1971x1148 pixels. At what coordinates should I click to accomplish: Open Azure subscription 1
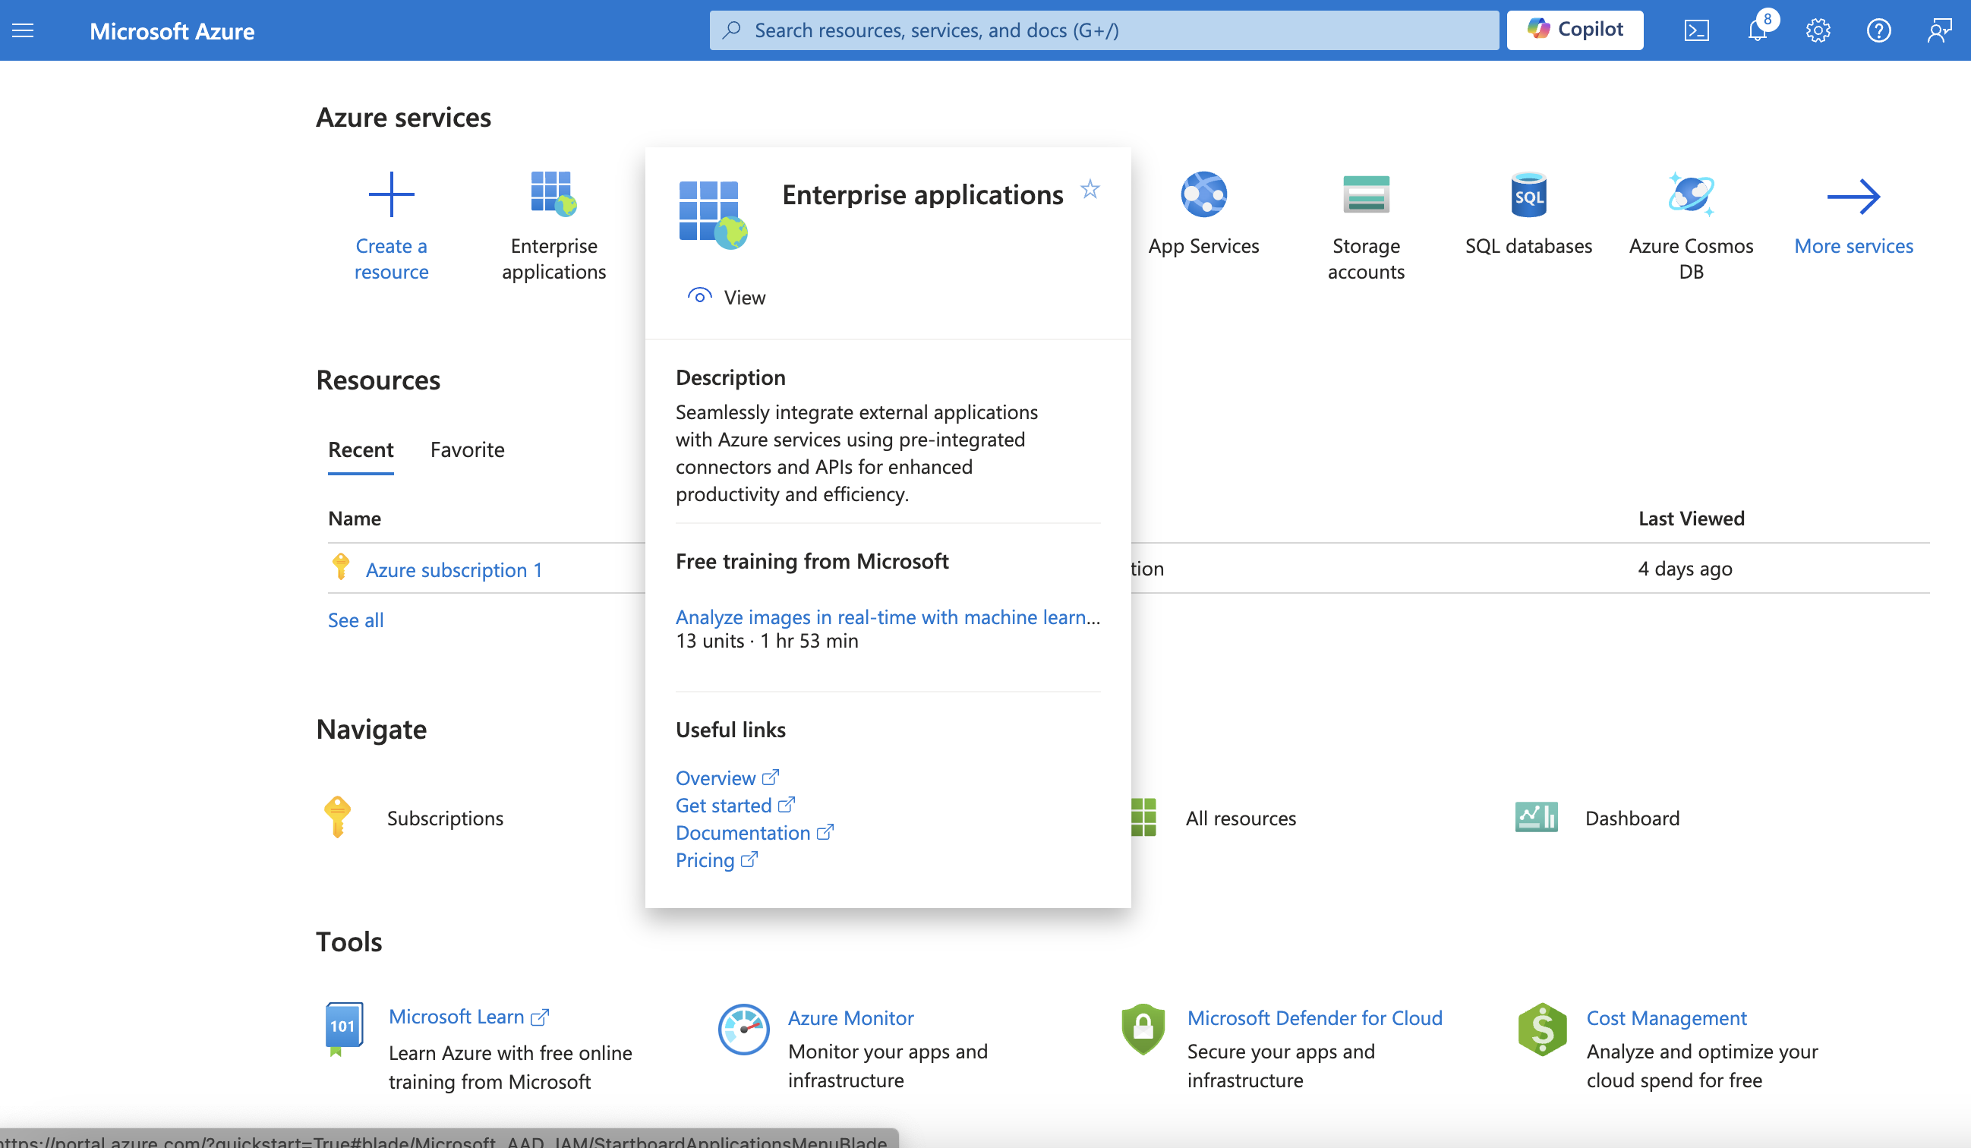(453, 569)
